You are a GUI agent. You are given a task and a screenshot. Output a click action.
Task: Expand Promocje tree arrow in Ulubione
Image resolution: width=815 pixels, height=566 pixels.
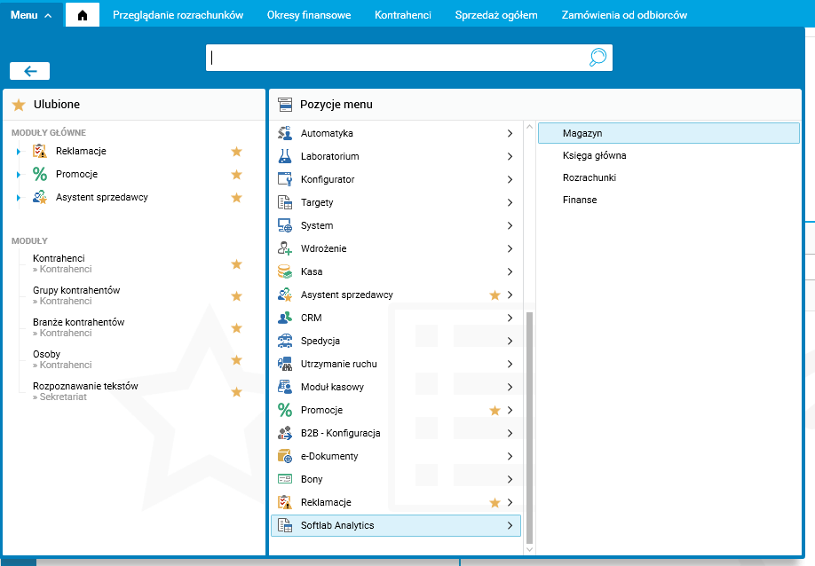18,175
